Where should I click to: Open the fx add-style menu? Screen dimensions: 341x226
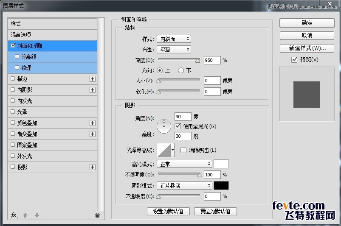pyautogui.click(x=14, y=215)
